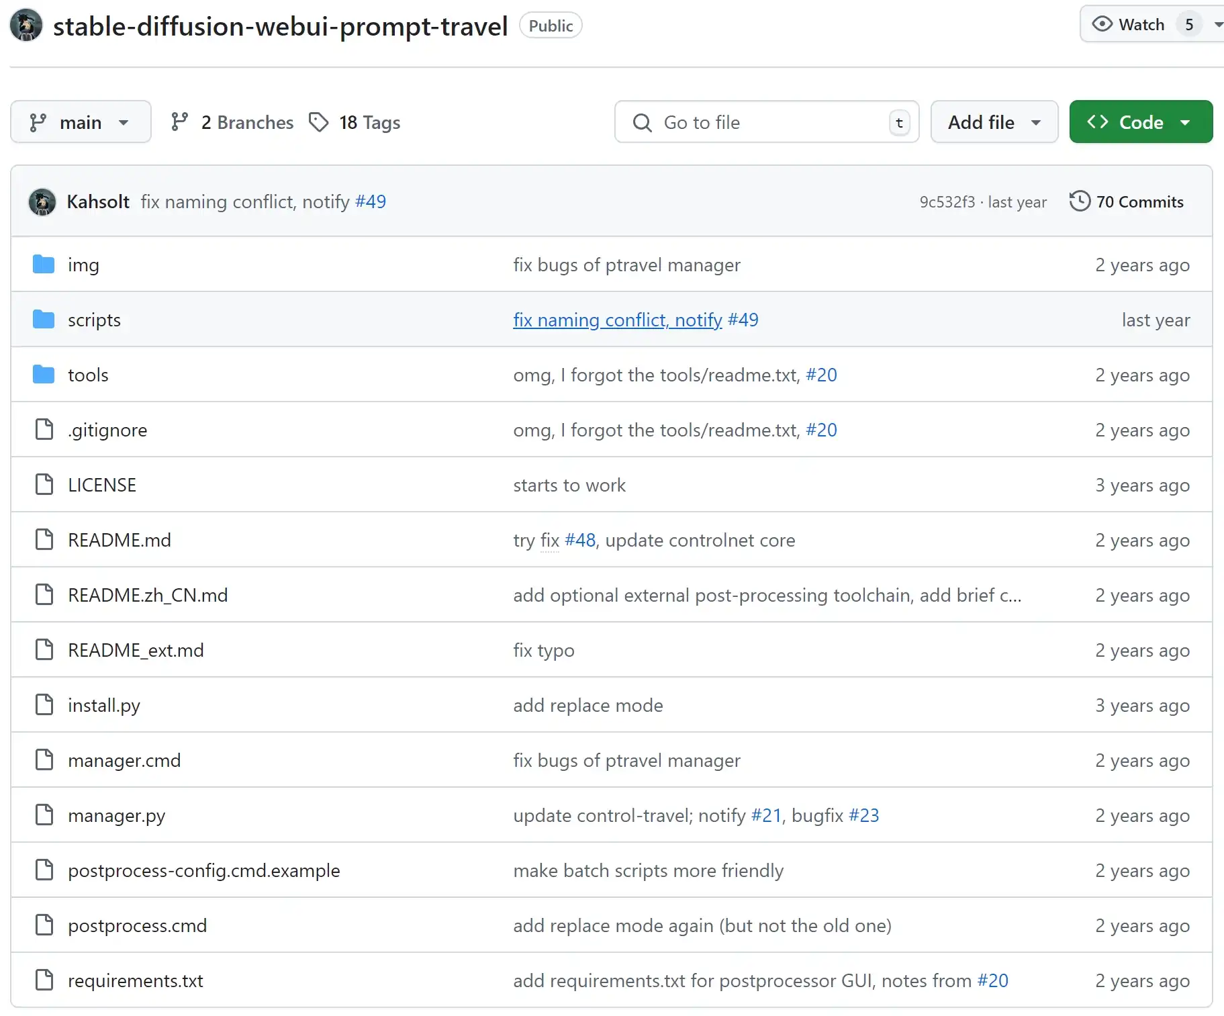Click the README_ext.md file icon
The width and height of the screenshot is (1224, 1016).
pyautogui.click(x=44, y=650)
